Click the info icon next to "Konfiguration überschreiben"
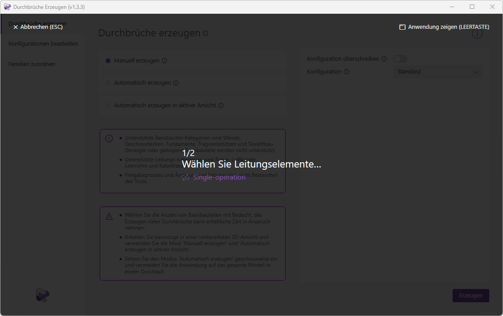 pyautogui.click(x=384, y=59)
